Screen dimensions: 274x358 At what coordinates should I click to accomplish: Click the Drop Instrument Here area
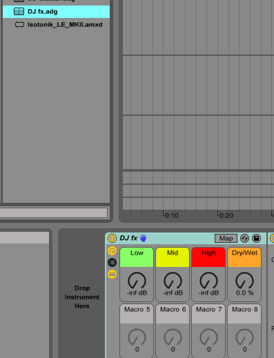coord(82,297)
